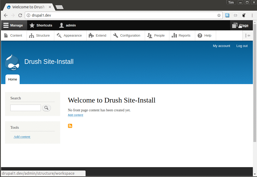Screen dimensions: 257x177
Task: Bookmark the page with the star
Action: point(219,15)
